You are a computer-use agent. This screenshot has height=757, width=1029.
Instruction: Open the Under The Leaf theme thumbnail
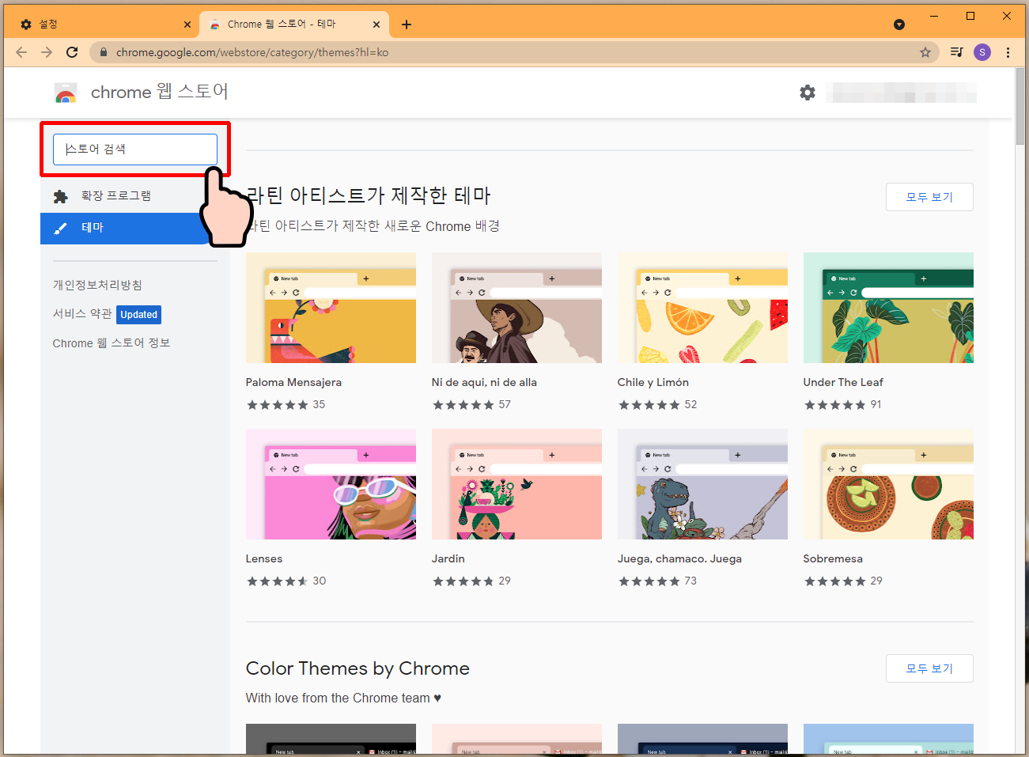(888, 308)
